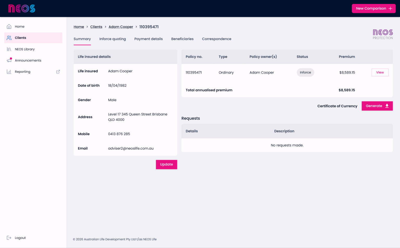
Task: Start a New Comparison
Action: point(374,9)
